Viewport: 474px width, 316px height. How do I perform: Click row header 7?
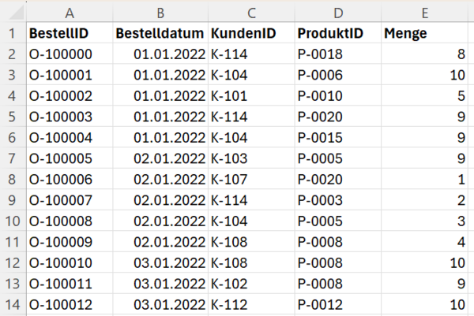[x=12, y=158]
